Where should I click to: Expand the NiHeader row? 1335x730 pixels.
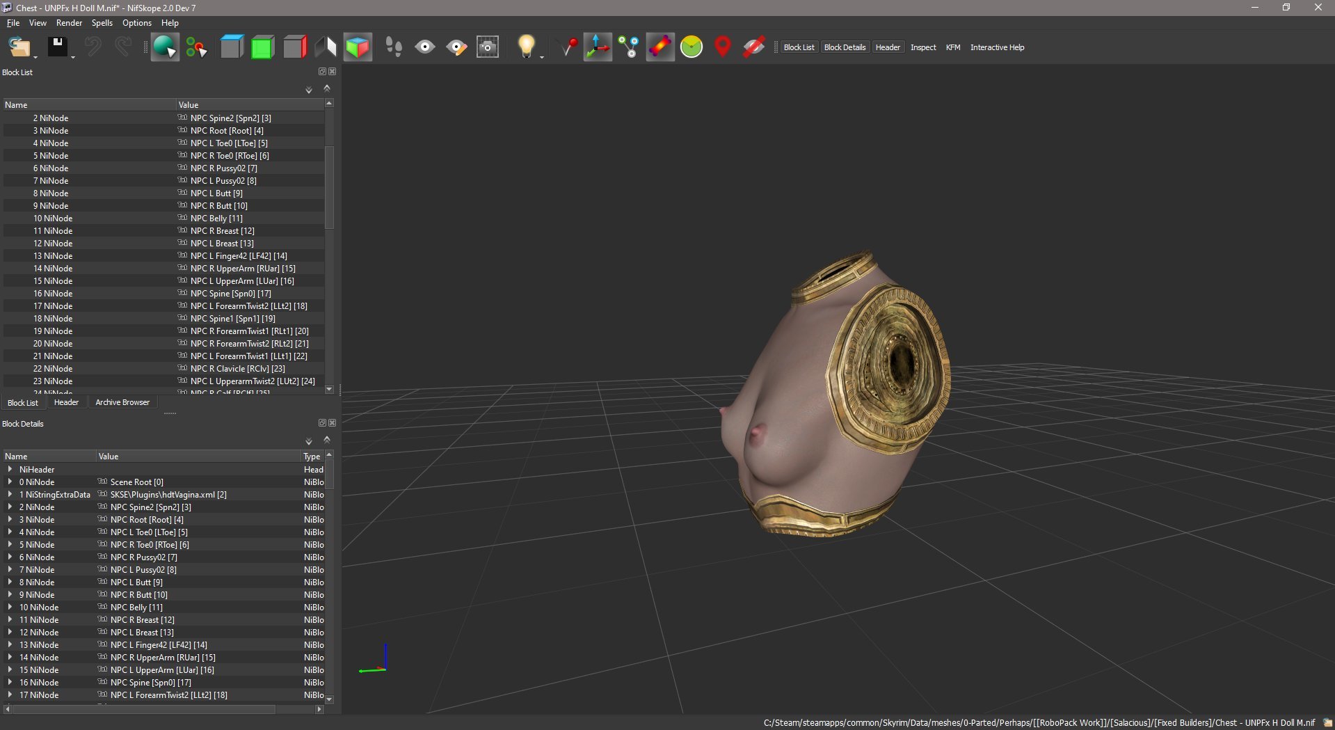pos(10,469)
